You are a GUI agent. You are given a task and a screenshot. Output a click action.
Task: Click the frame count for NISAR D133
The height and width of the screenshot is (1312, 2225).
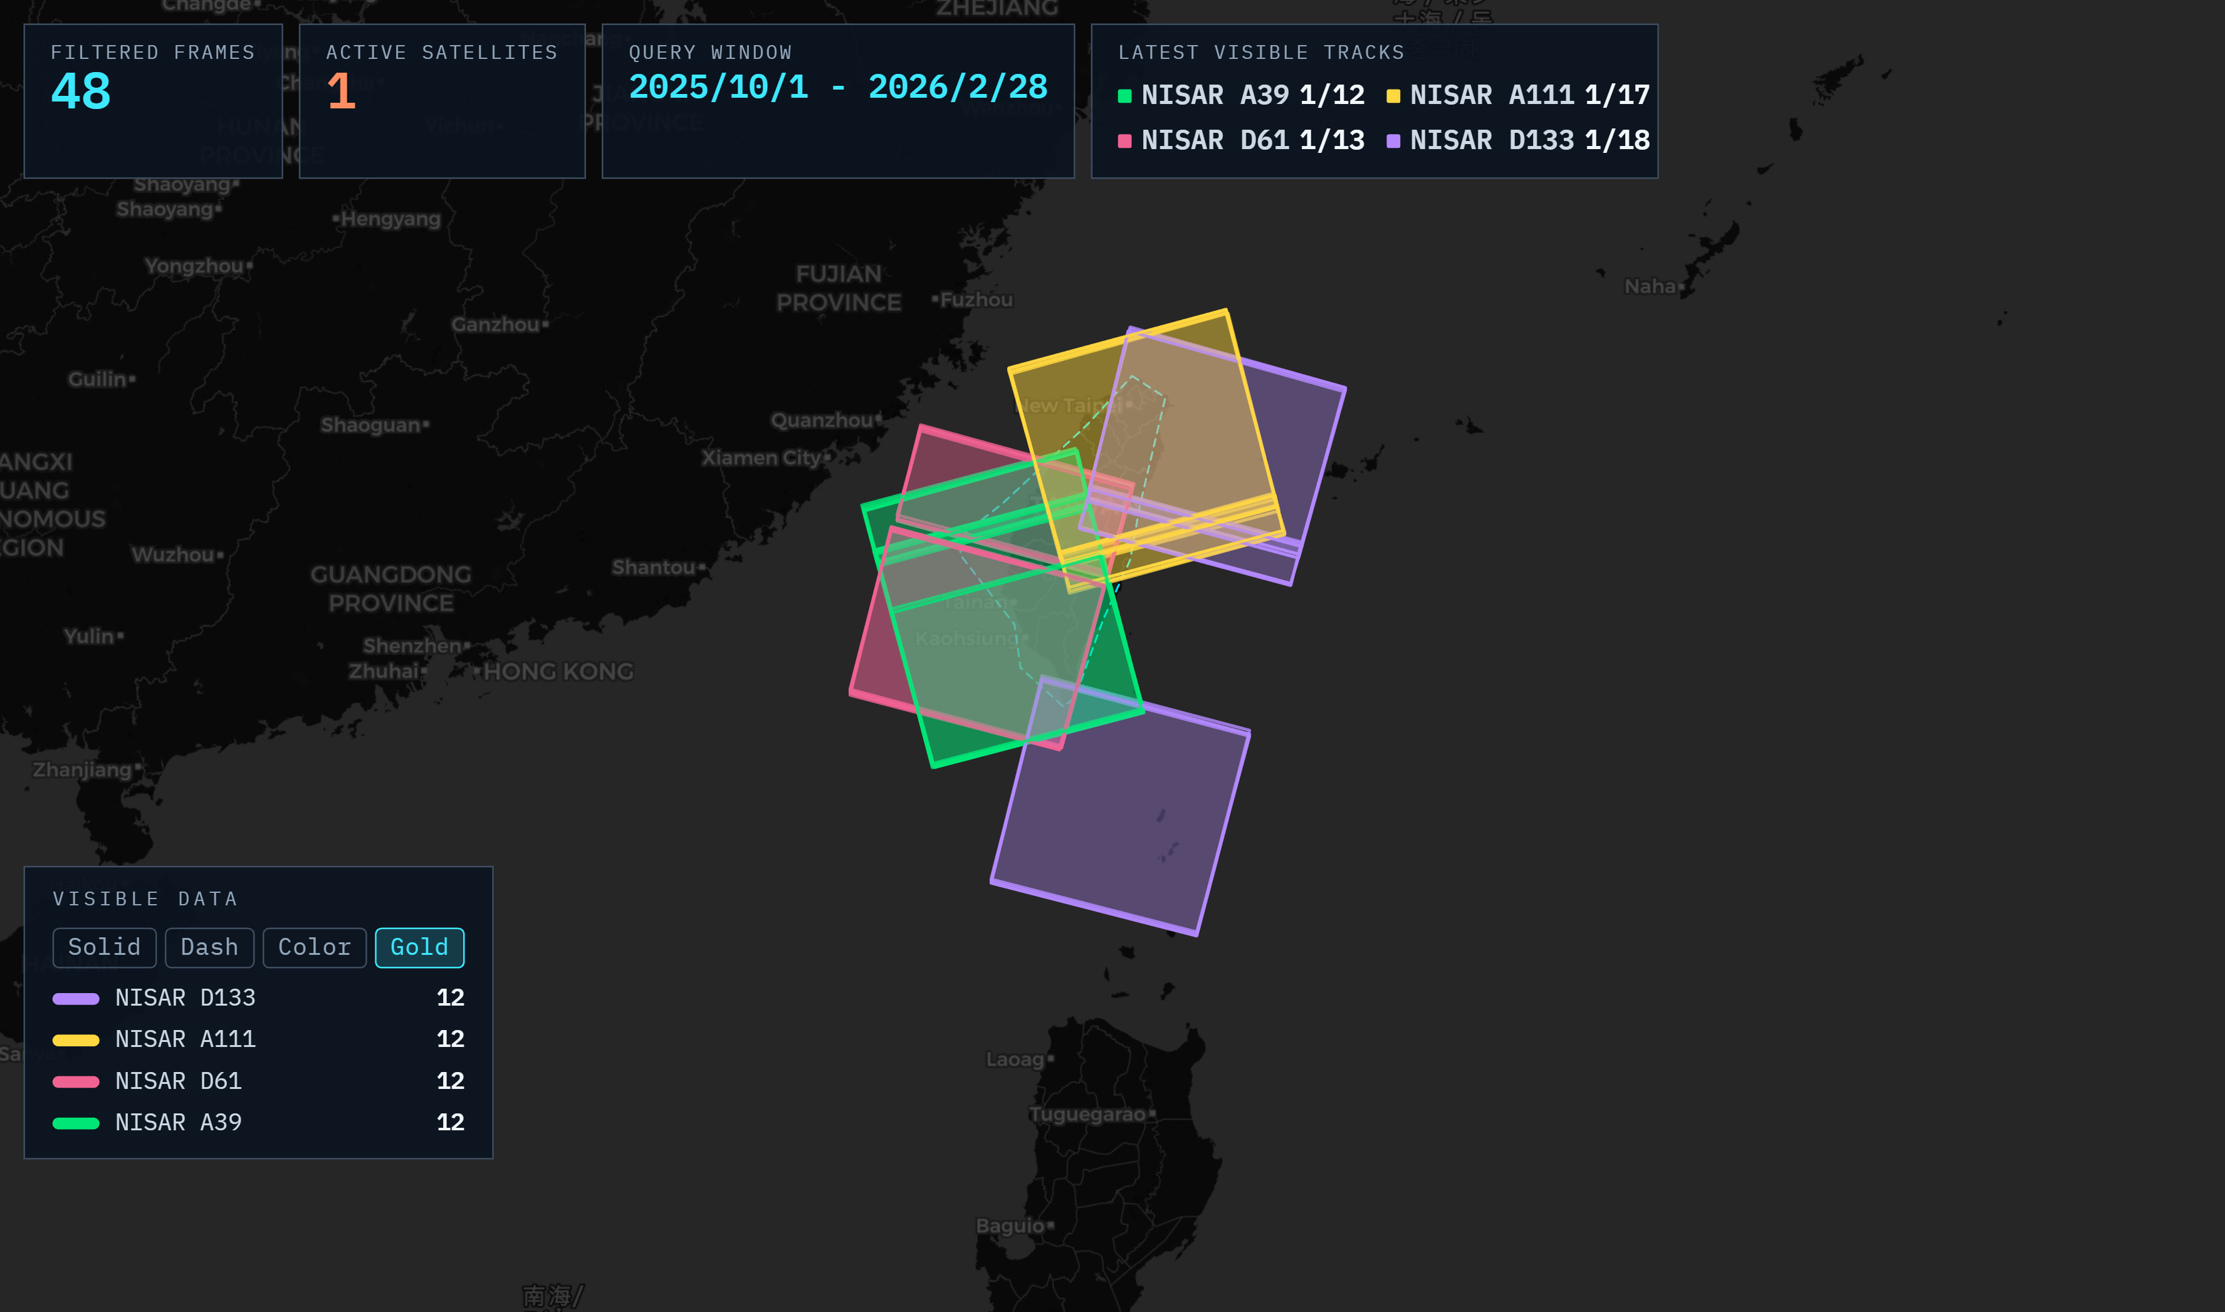(450, 997)
